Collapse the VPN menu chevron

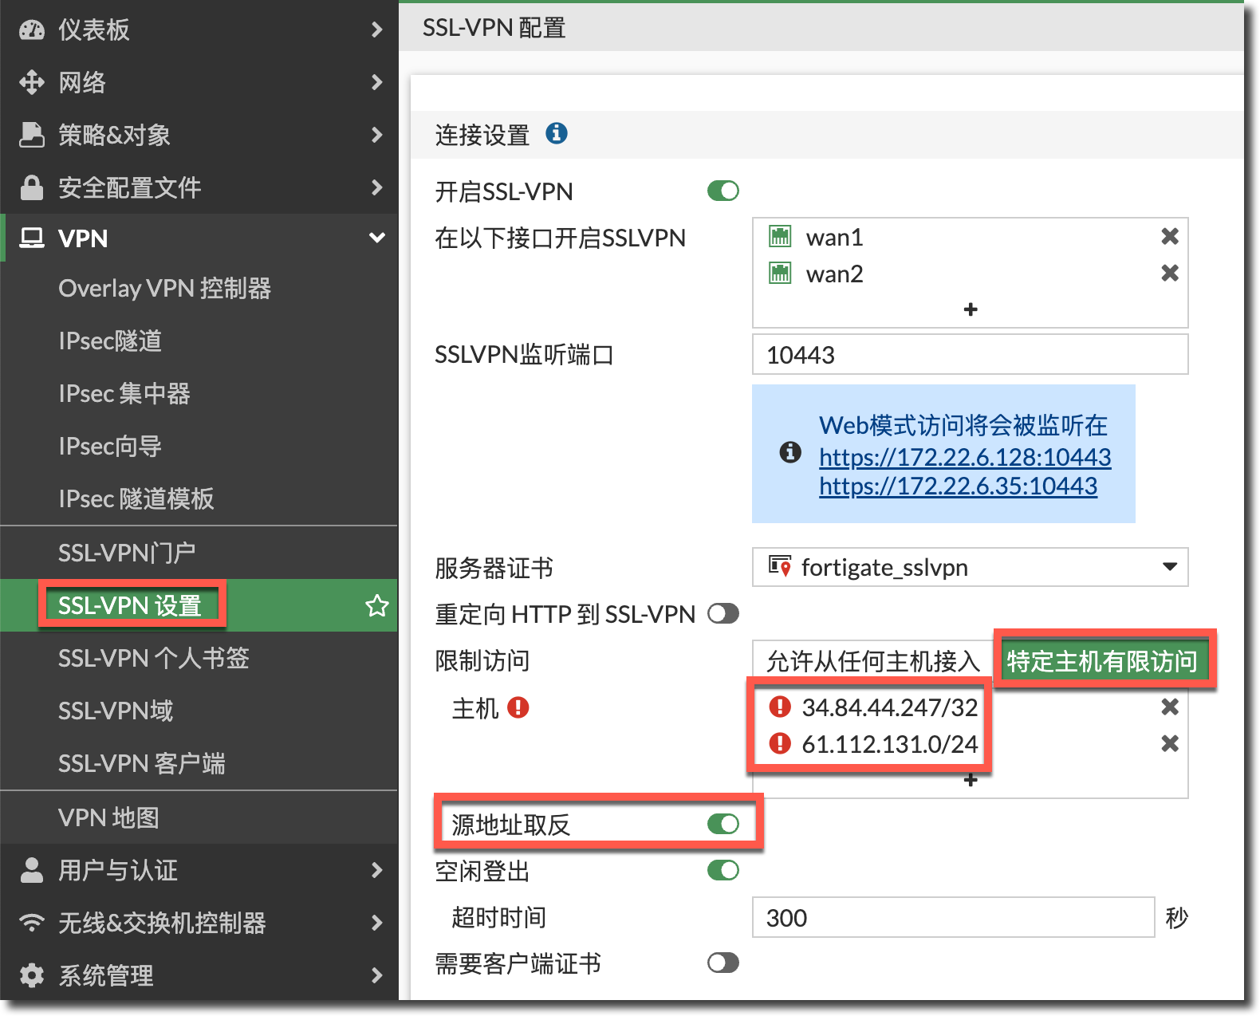tap(377, 238)
